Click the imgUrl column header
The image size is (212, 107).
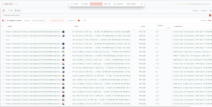coord(10,26)
